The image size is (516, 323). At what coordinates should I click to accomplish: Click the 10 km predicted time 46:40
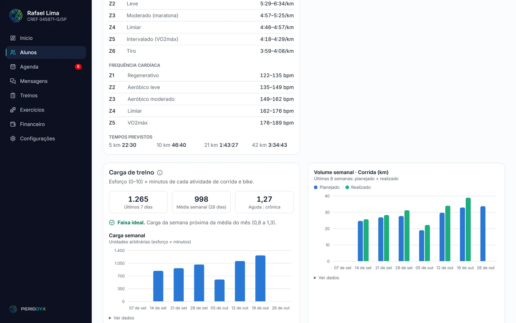179,145
